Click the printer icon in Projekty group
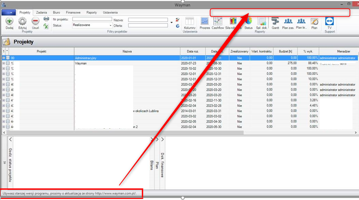 click(46, 19)
